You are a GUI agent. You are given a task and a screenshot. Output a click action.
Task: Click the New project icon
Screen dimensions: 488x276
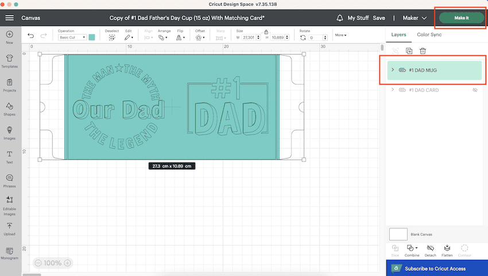(x=9, y=34)
